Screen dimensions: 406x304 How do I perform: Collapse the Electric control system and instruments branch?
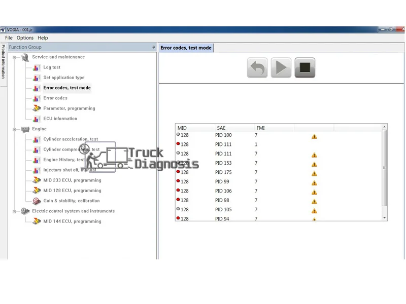(x=15, y=211)
